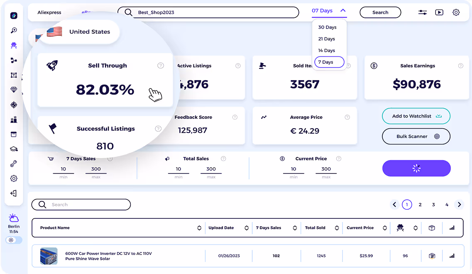472x274 pixels.
Task: Toggle the light/dark theme switch
Action: (x=14, y=240)
